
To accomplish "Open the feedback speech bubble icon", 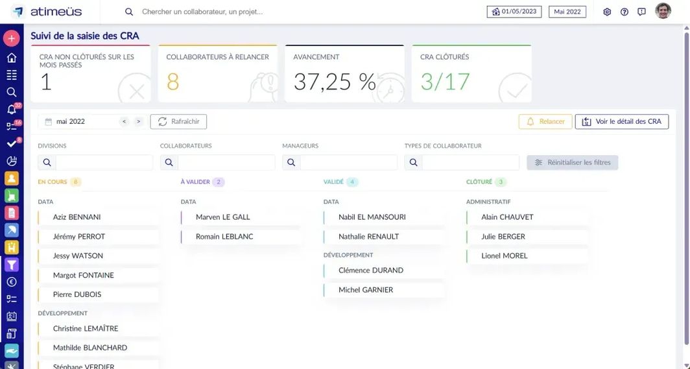I will [641, 12].
